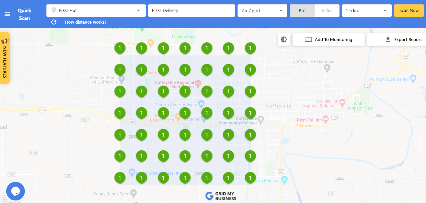
Task: Click the top-right grid rank marker
Action: pyautogui.click(x=250, y=48)
